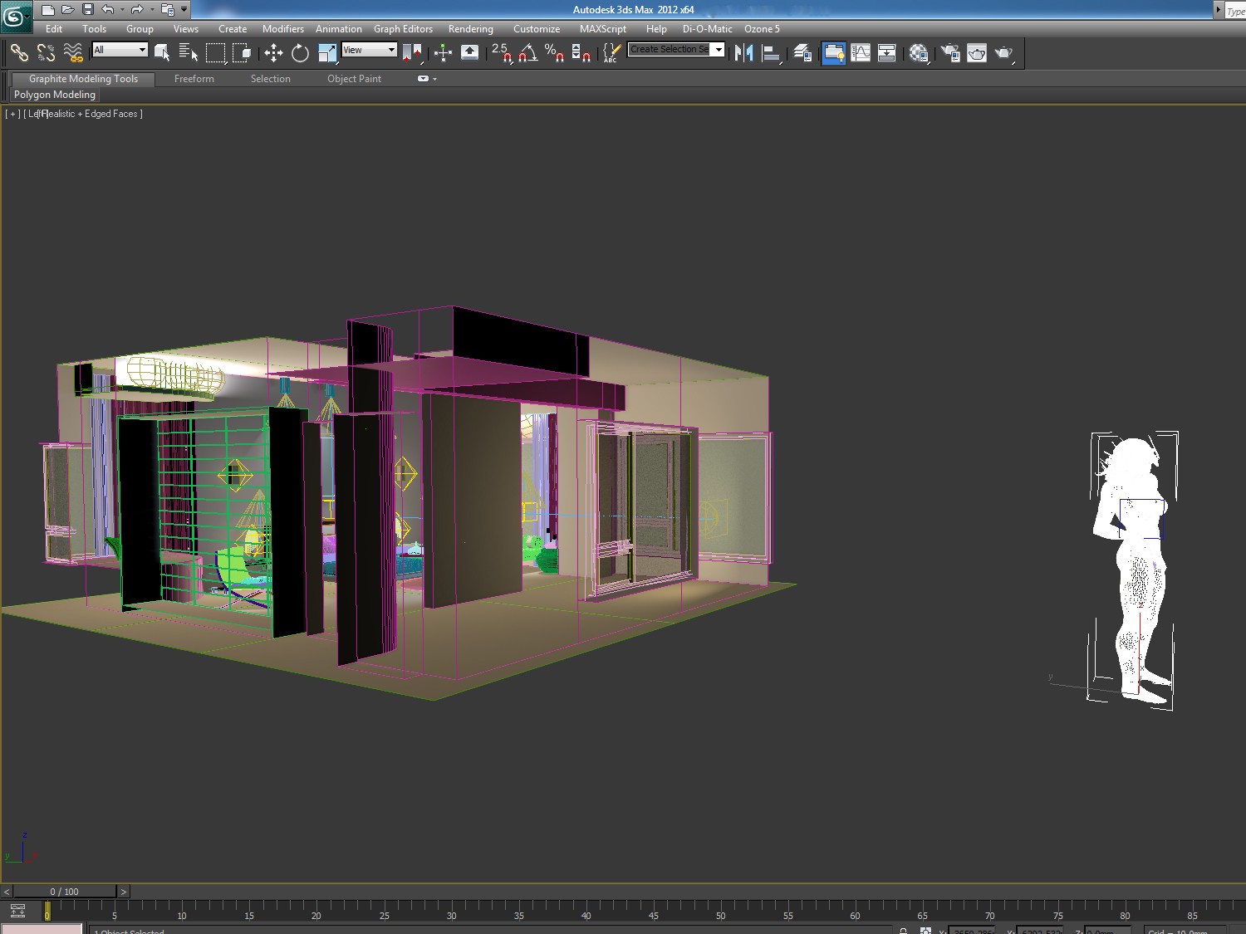
Task: Open the Material Editor
Action: point(918,53)
